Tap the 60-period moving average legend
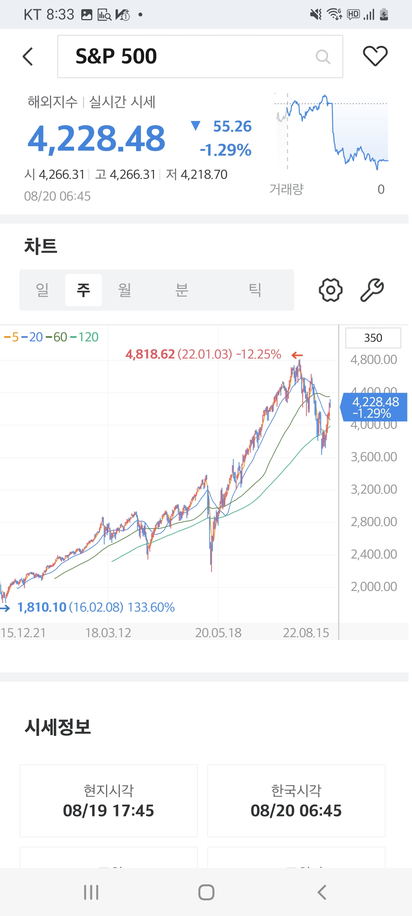The height and width of the screenshot is (916, 412). tap(56, 337)
